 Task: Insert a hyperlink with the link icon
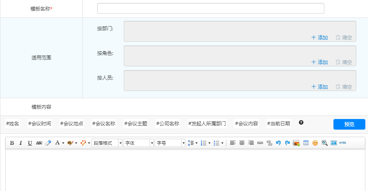(260, 143)
